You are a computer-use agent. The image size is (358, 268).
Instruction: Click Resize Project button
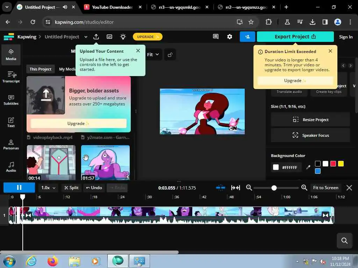[310, 120]
